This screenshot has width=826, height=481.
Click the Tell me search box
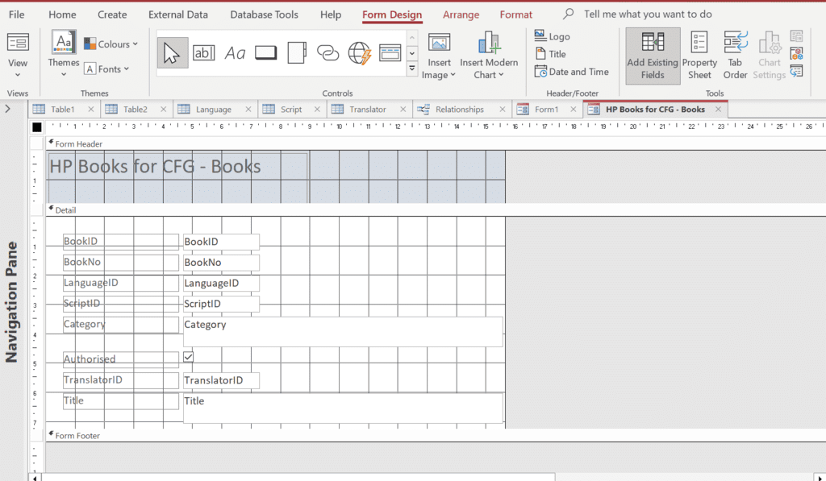pyautogui.click(x=648, y=15)
